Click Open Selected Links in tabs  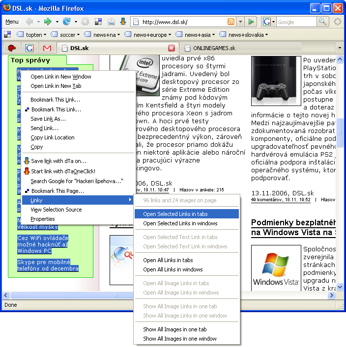[x=187, y=214]
